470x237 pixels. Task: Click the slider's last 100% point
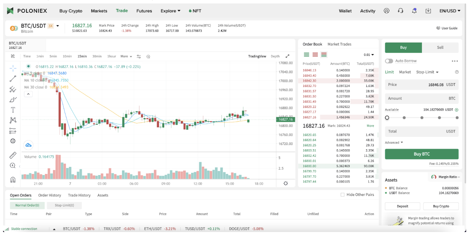point(457,118)
